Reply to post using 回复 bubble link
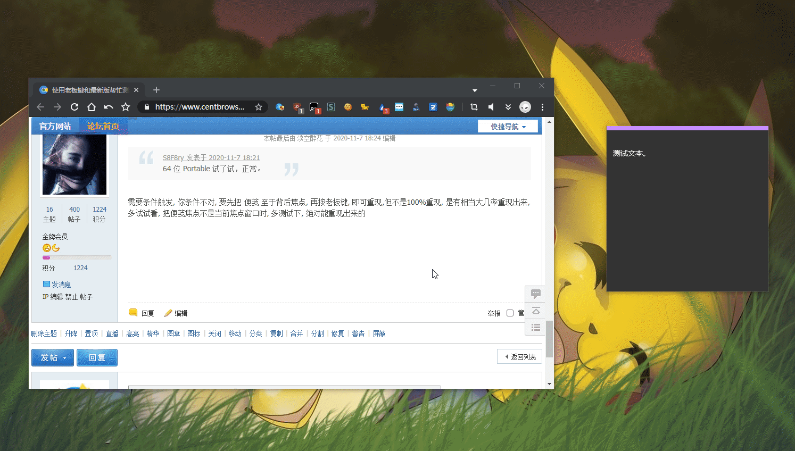 142,313
